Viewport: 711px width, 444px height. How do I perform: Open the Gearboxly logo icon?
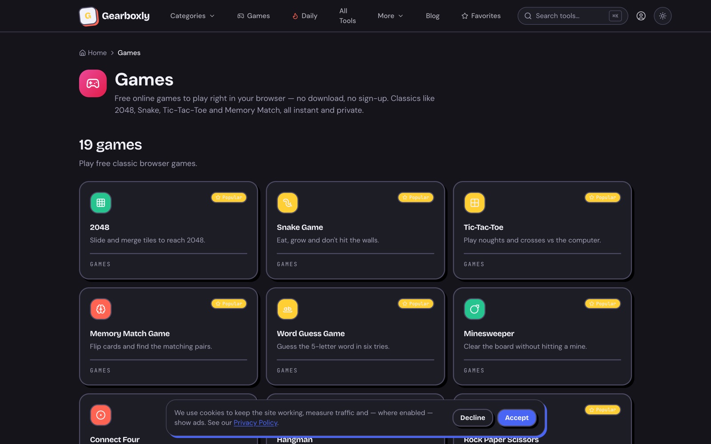(x=88, y=16)
